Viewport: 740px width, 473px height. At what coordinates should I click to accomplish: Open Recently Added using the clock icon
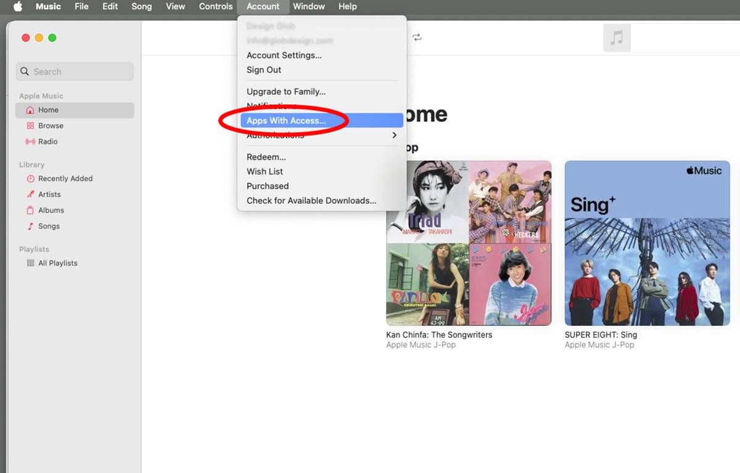[30, 179]
